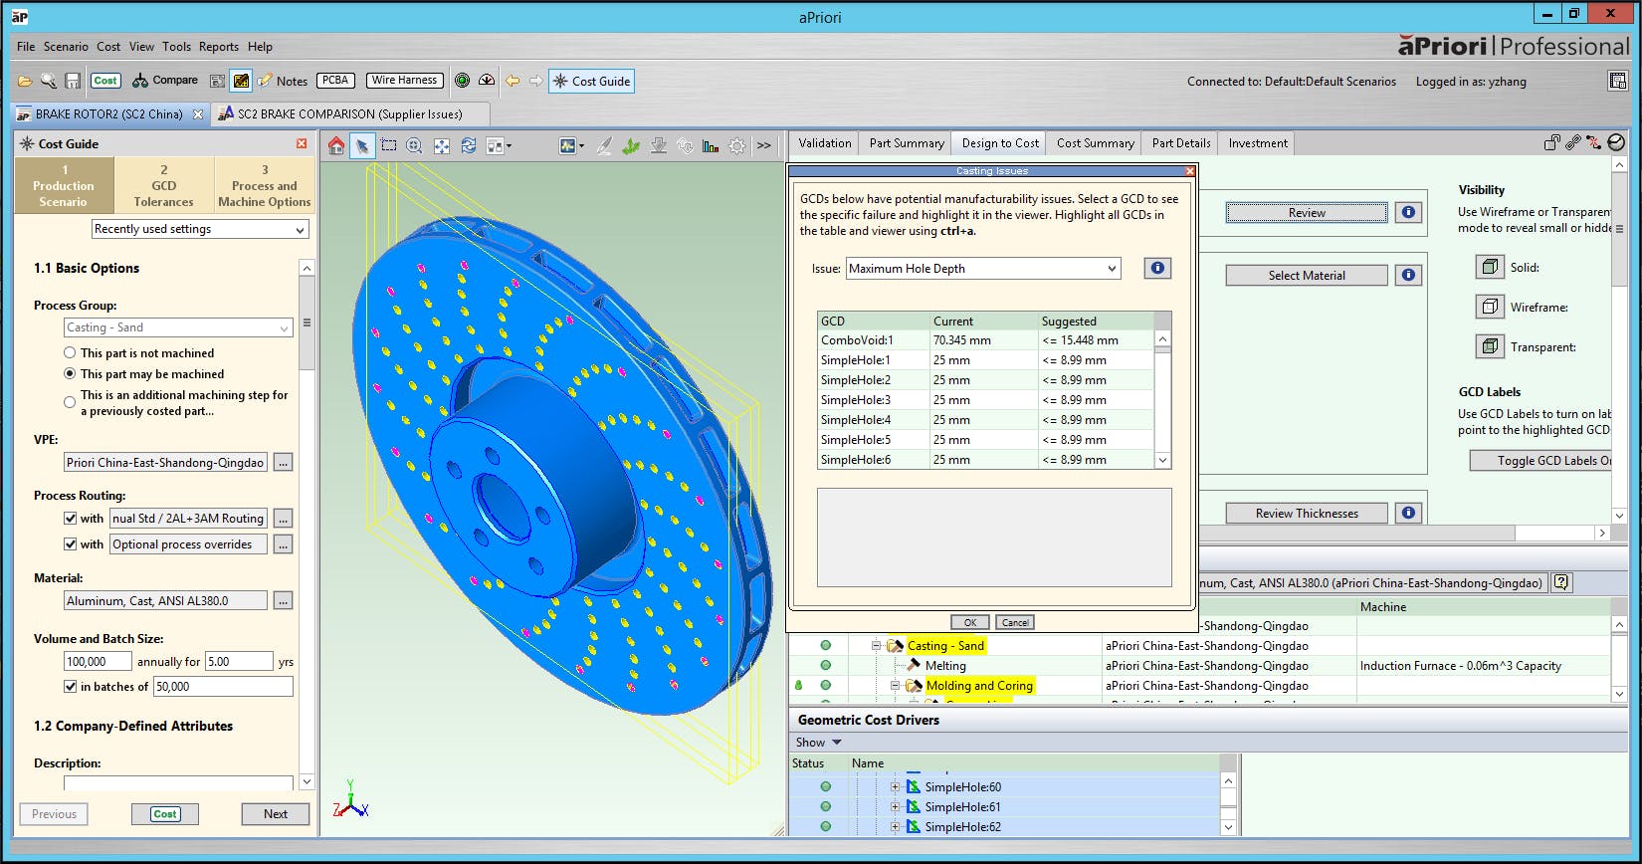Toggle the 'in batches of' checkbox
Image resolution: width=1642 pixels, height=864 pixels.
point(71,686)
